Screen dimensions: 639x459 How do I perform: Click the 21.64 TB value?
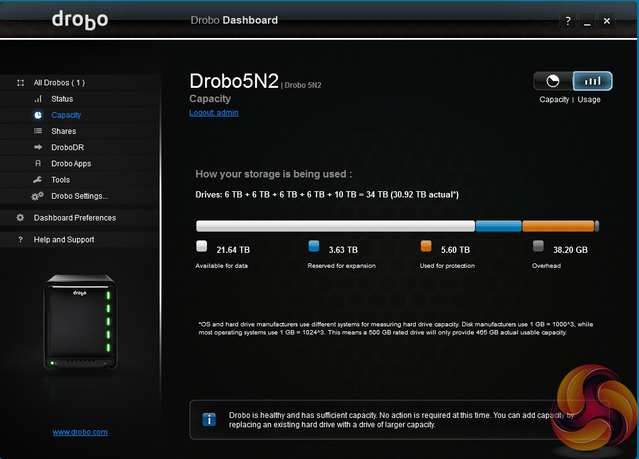pyautogui.click(x=233, y=250)
